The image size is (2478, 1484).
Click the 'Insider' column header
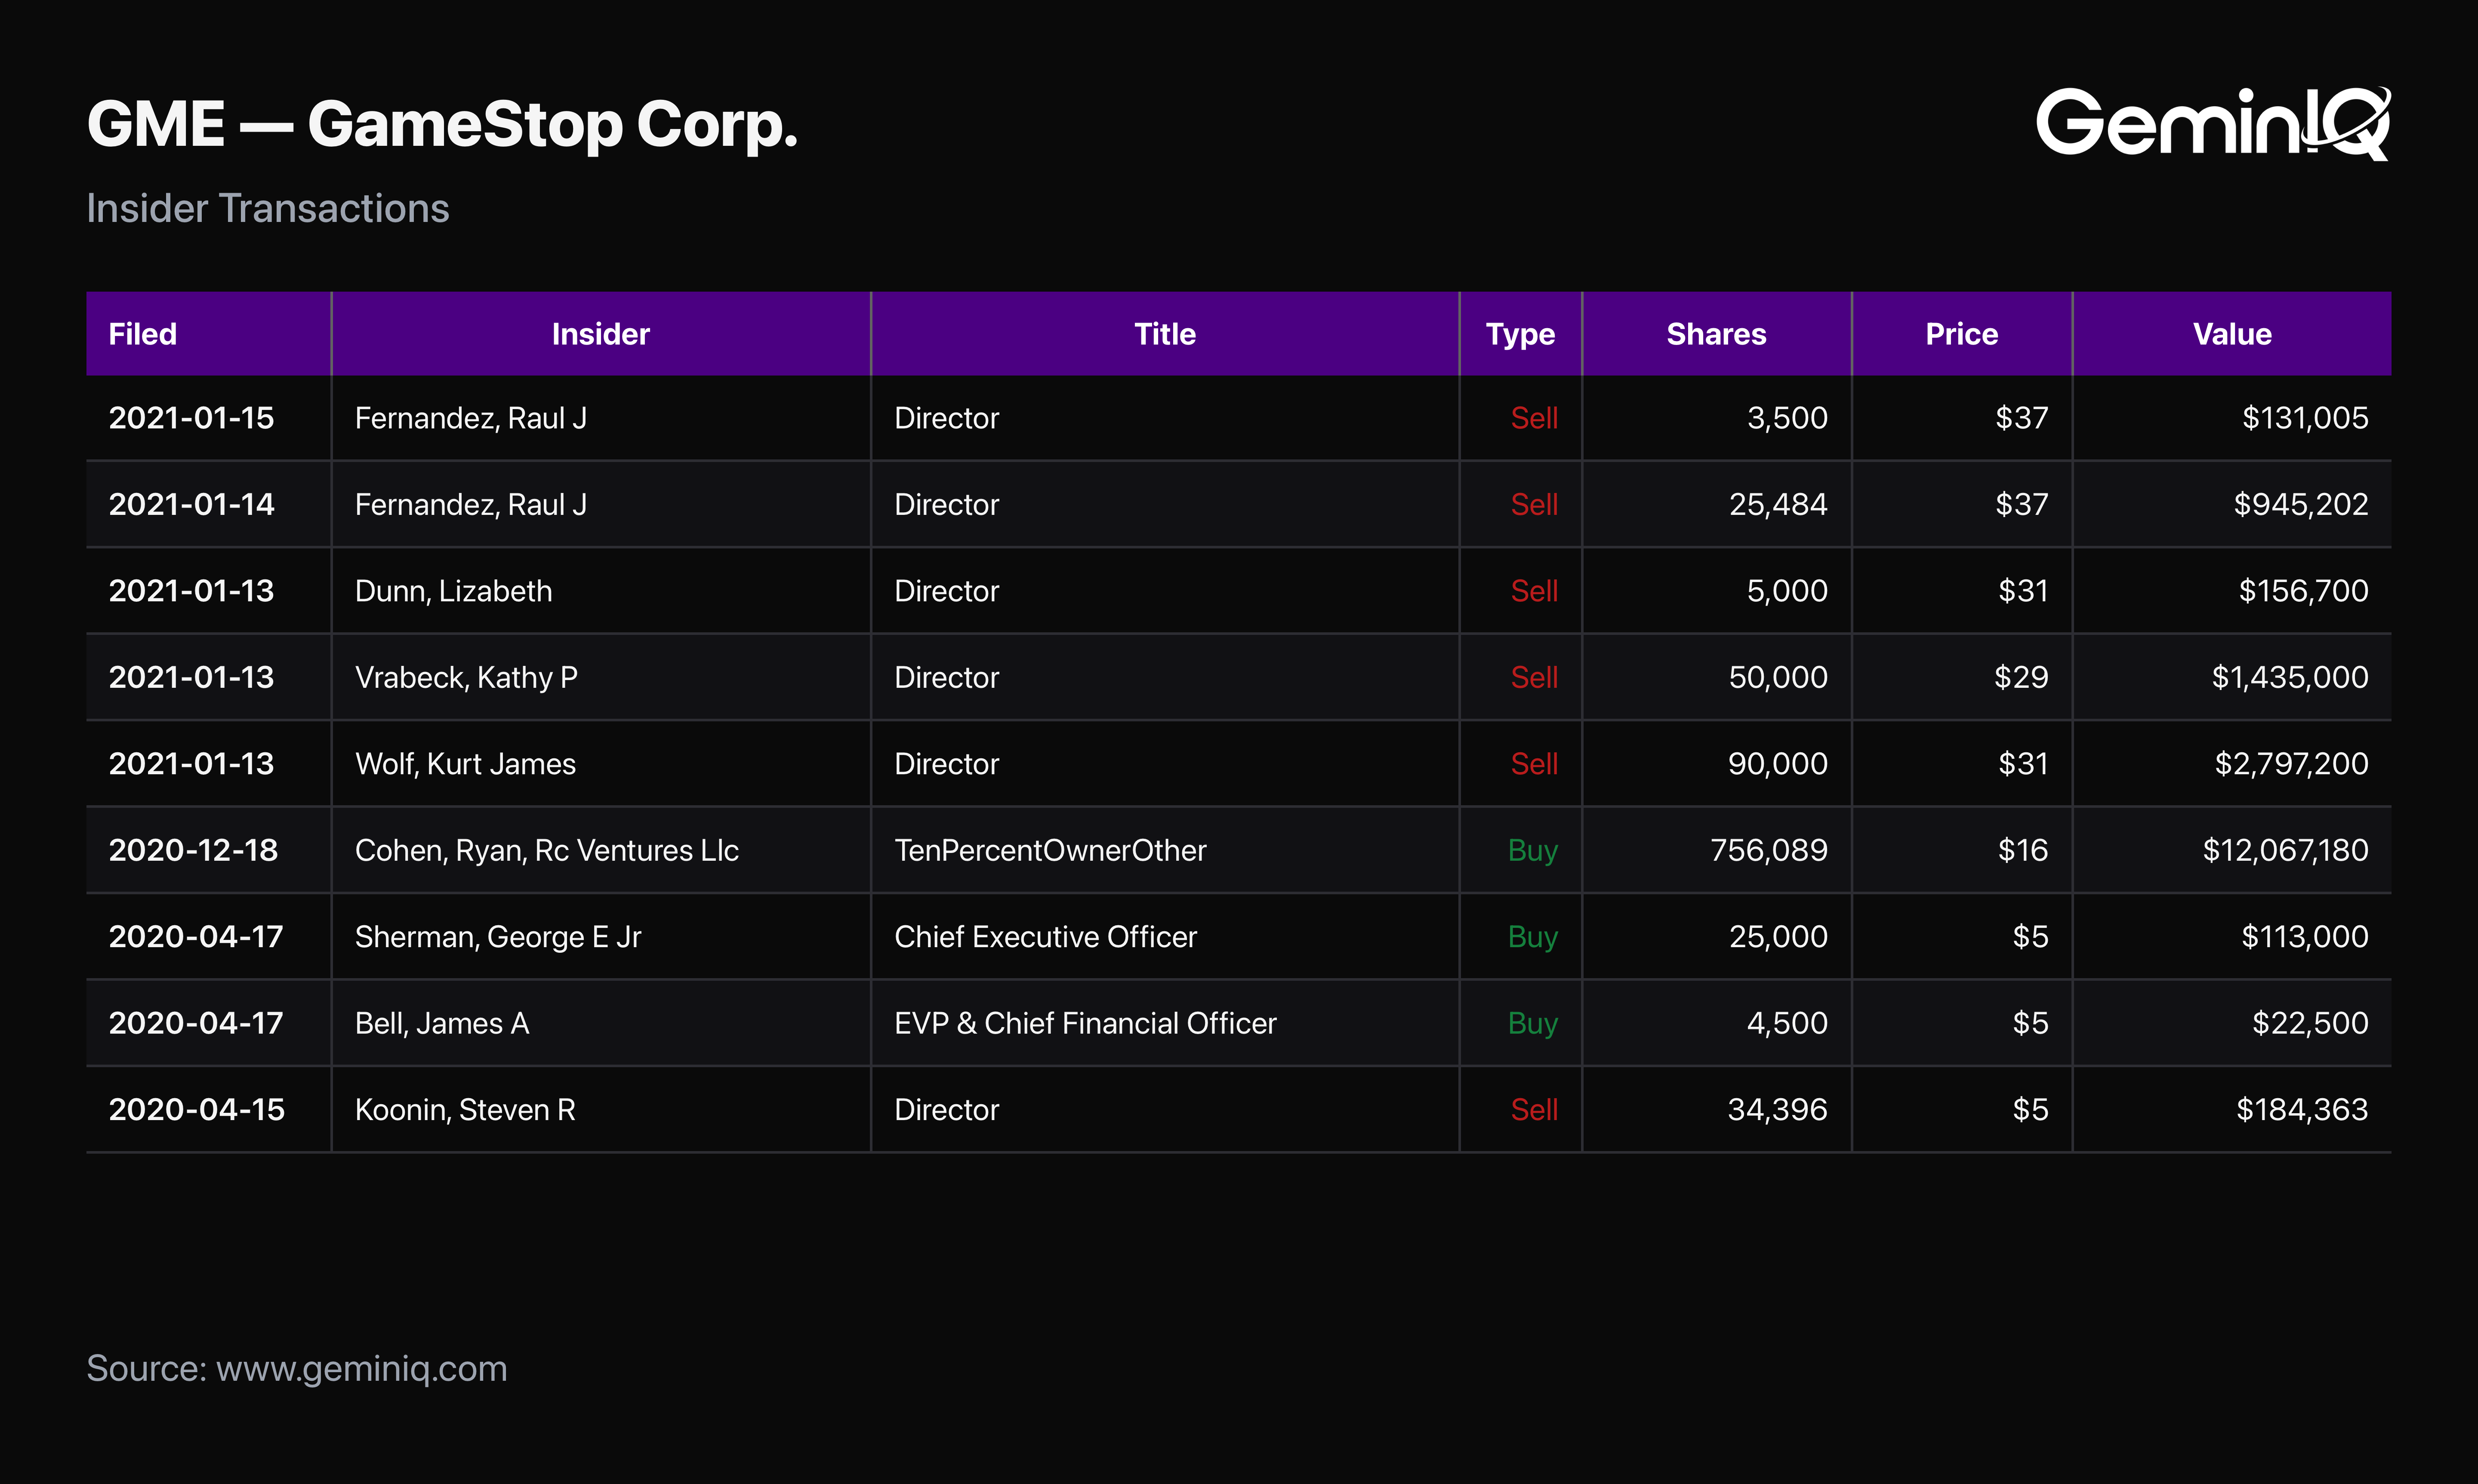(601, 334)
